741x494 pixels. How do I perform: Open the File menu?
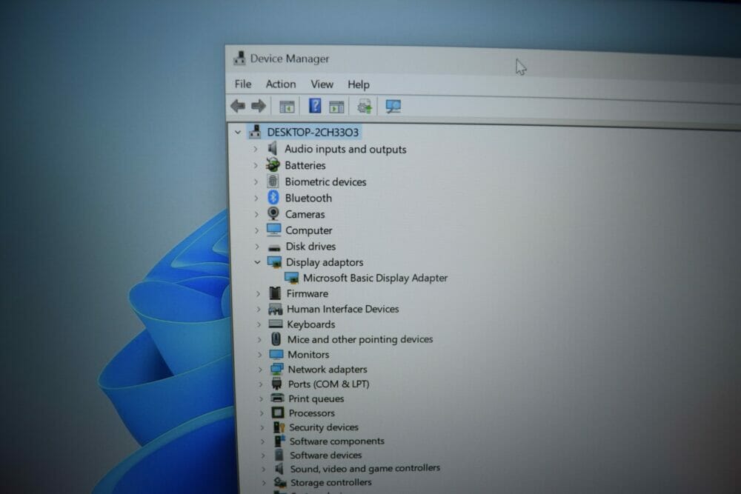coord(243,84)
